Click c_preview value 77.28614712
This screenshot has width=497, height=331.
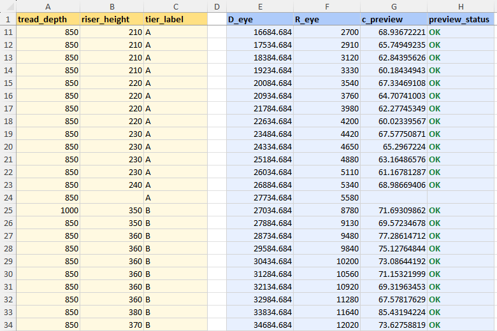[394, 236]
